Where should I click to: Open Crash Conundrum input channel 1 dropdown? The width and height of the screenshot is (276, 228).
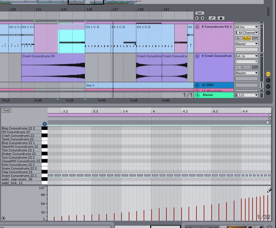247,62
